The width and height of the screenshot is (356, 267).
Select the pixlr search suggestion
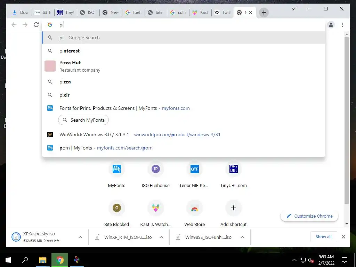[184, 95]
